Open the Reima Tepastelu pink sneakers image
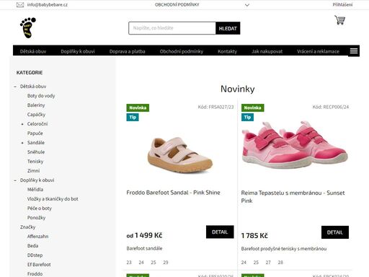The width and height of the screenshot is (369, 277). 295,145
